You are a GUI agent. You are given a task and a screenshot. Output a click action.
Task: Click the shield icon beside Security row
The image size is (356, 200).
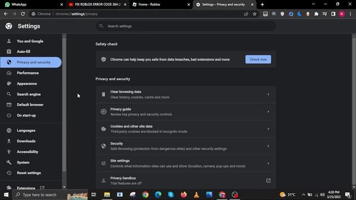pyautogui.click(x=103, y=146)
